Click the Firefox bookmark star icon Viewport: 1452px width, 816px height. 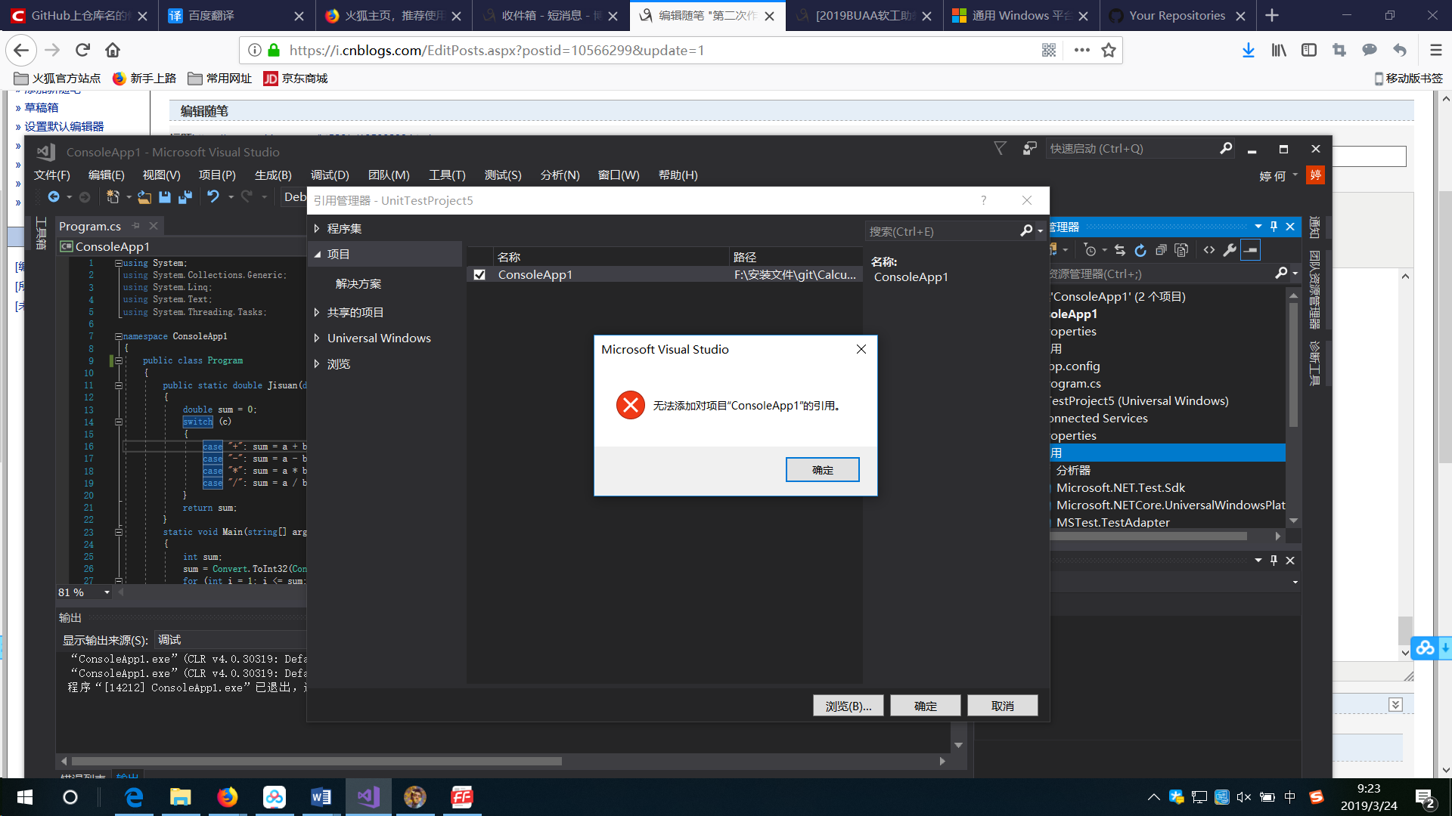(1109, 50)
